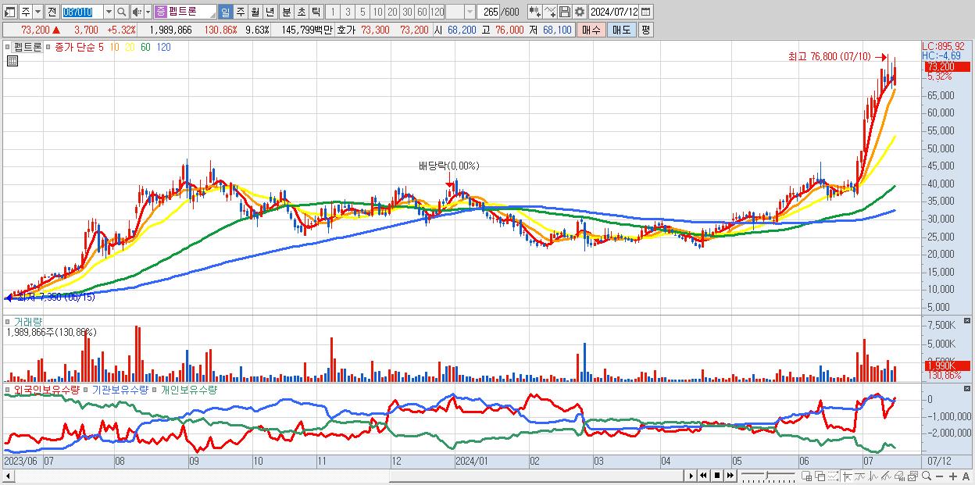Click the play button in bottom playback bar
The height and width of the screenshot is (485, 975).
691,476
